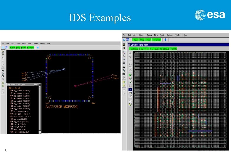
Task: Click the green Compile button in the left window
Action: [31, 48]
